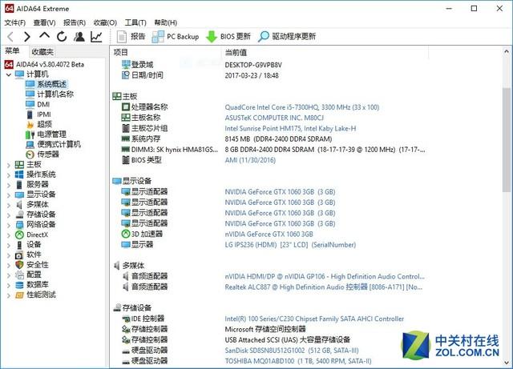Image resolution: width=513 pixels, height=369 pixels.
Task: Launch 驱动程序更新 driver update
Action: tap(287, 37)
